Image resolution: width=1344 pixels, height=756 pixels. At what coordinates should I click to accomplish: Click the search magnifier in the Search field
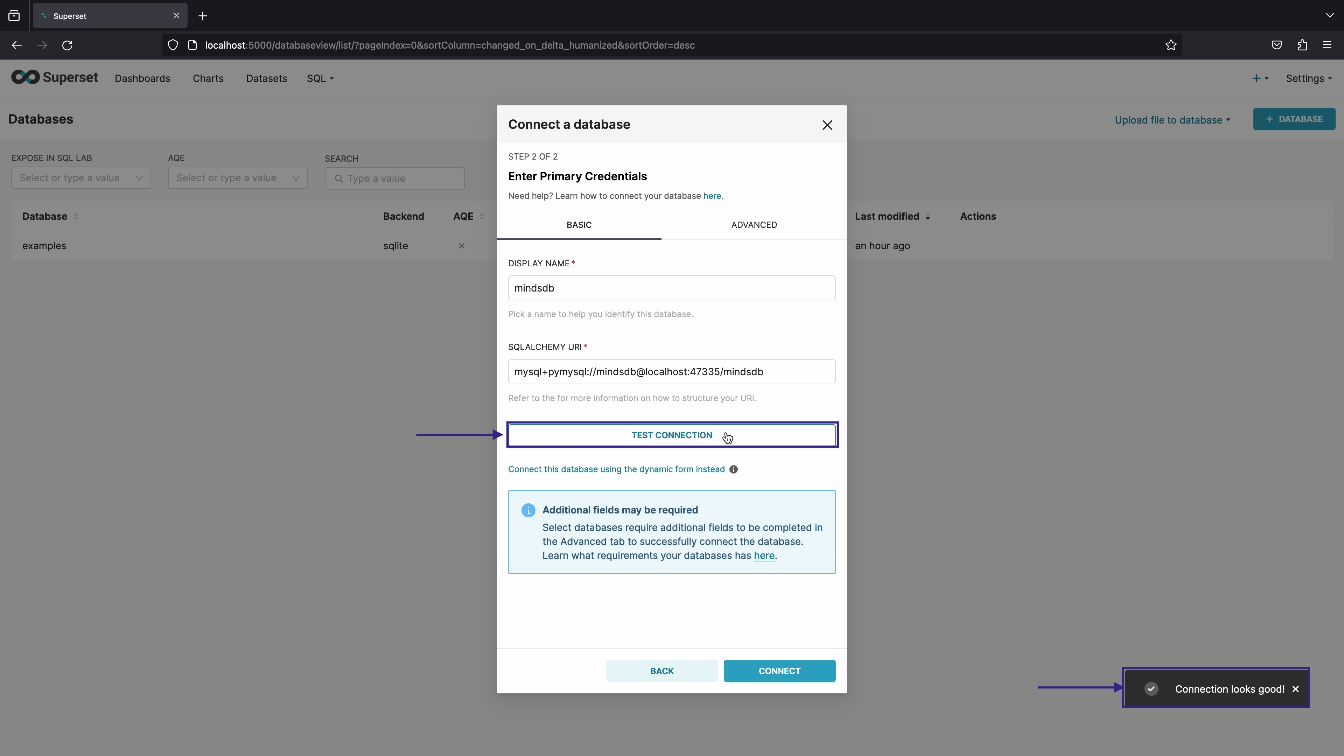339,178
